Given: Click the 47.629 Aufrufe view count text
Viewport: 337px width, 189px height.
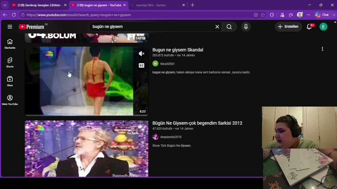Looking at the screenshot, I should coord(162,129).
